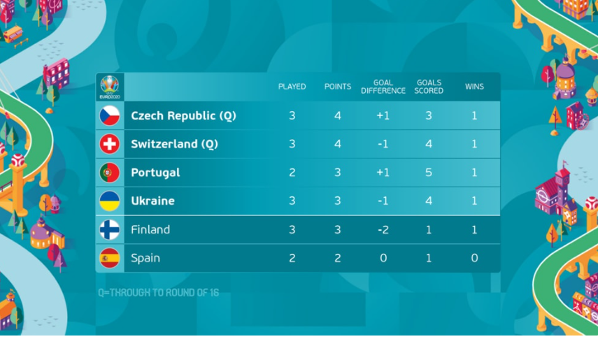
Task: Click Portugal's goals scored value 5
Action: click(429, 173)
